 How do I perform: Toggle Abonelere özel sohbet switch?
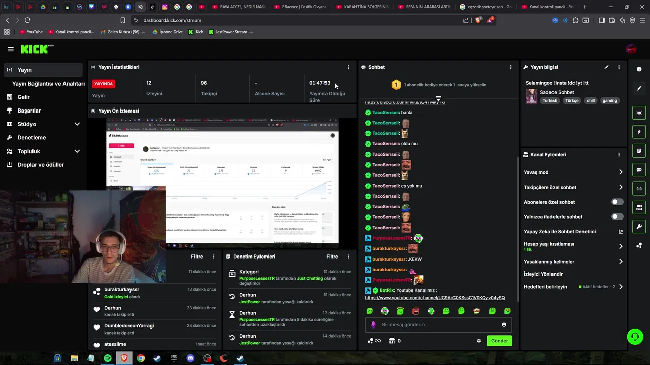[617, 202]
